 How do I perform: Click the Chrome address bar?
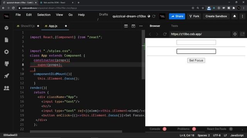pyautogui.click(x=104, y=8)
